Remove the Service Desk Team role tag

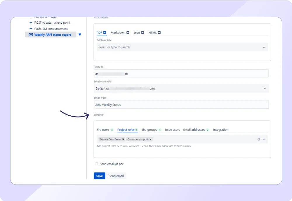123,139
